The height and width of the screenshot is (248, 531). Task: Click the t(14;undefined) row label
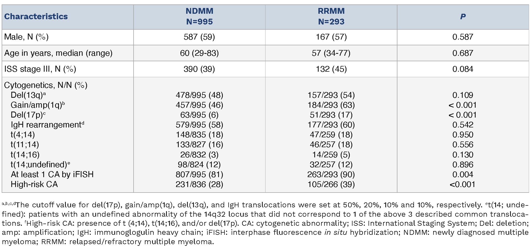40,165
